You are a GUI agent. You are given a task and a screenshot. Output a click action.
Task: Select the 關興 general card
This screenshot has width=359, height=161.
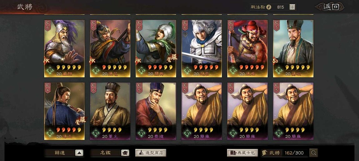(x=156, y=48)
